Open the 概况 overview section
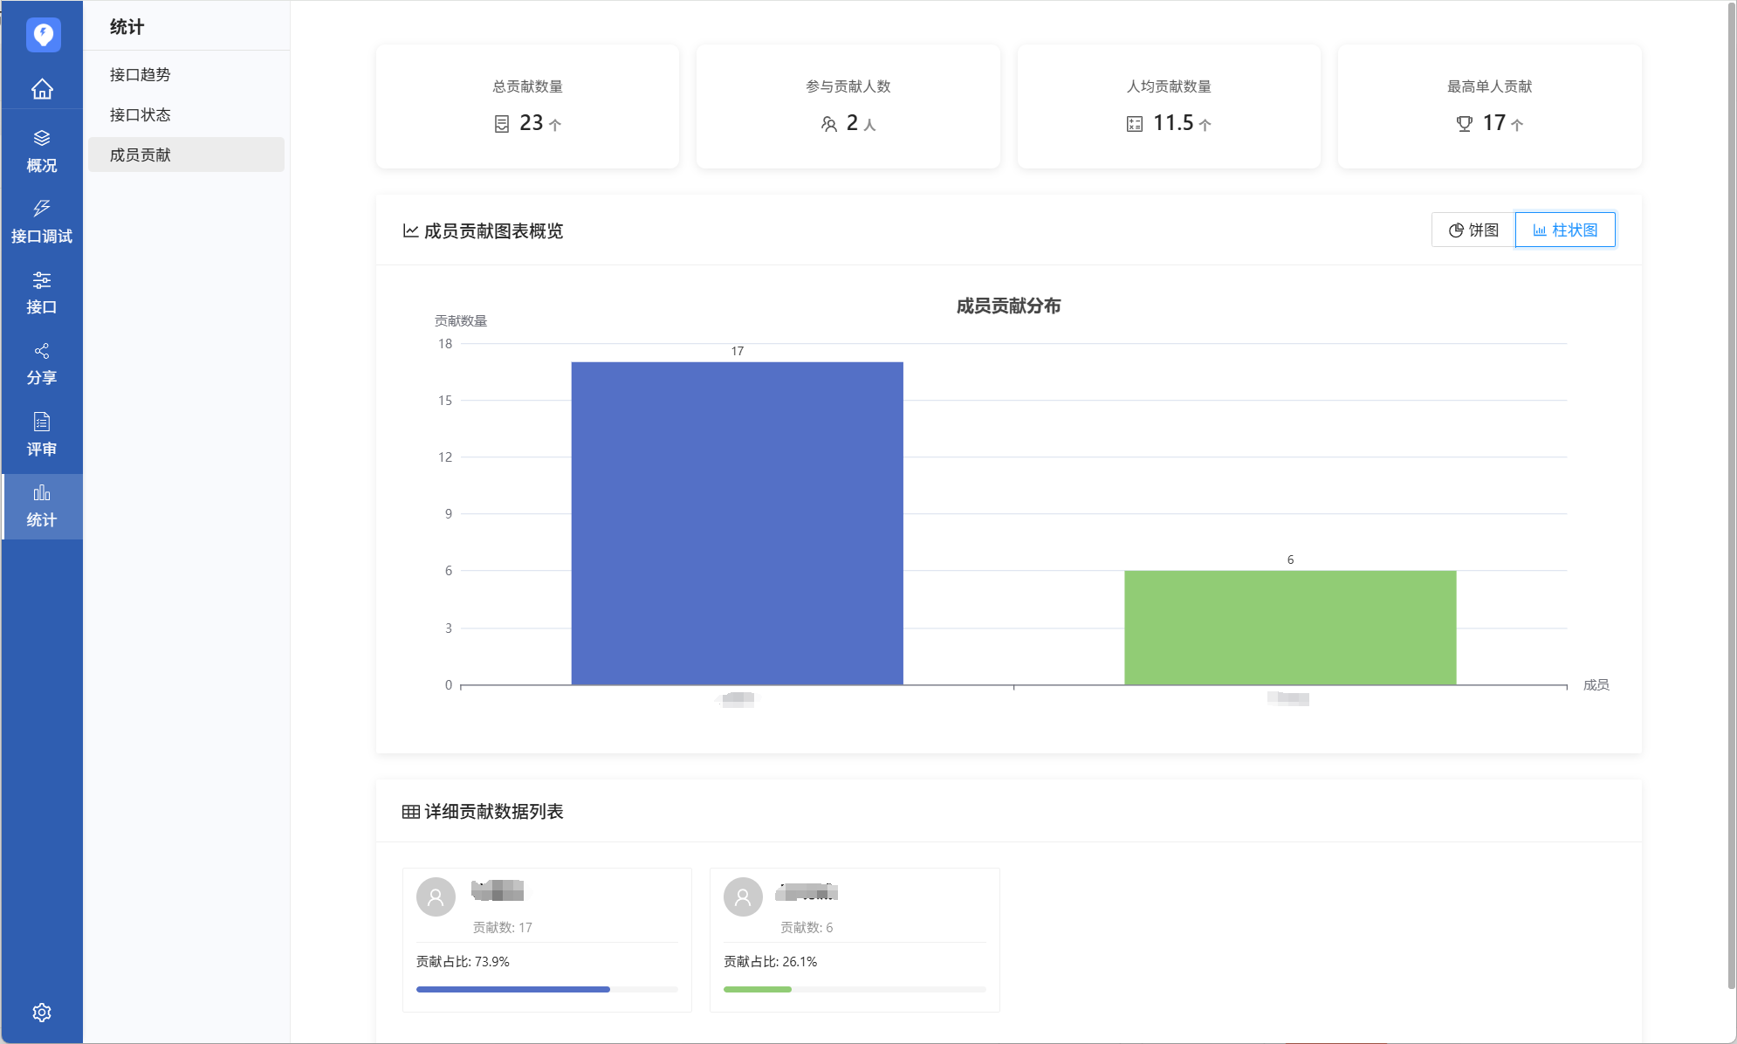 pos(42,151)
